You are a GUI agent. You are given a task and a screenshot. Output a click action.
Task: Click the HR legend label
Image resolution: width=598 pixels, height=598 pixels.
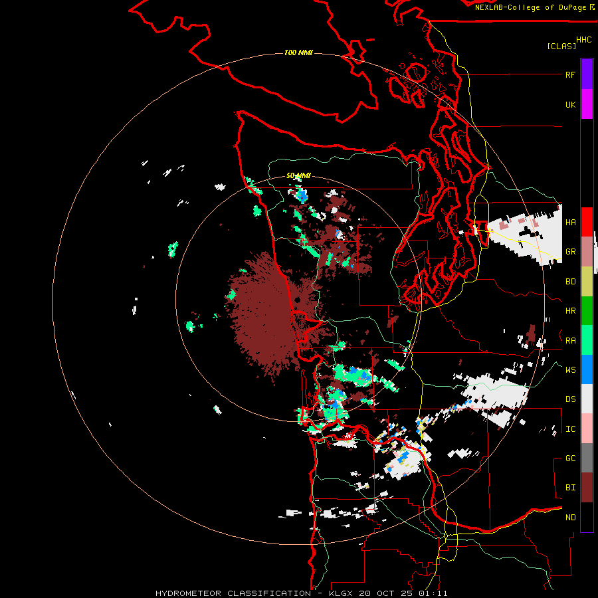(x=570, y=311)
